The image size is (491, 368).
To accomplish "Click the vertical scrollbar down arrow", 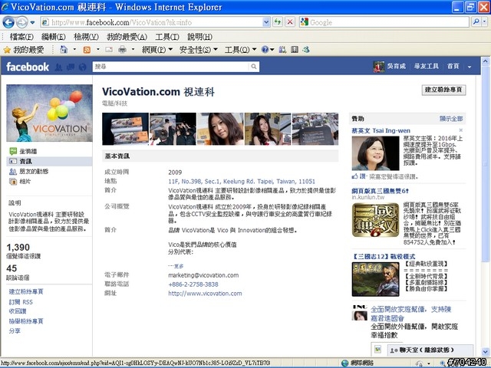I will [485, 351].
